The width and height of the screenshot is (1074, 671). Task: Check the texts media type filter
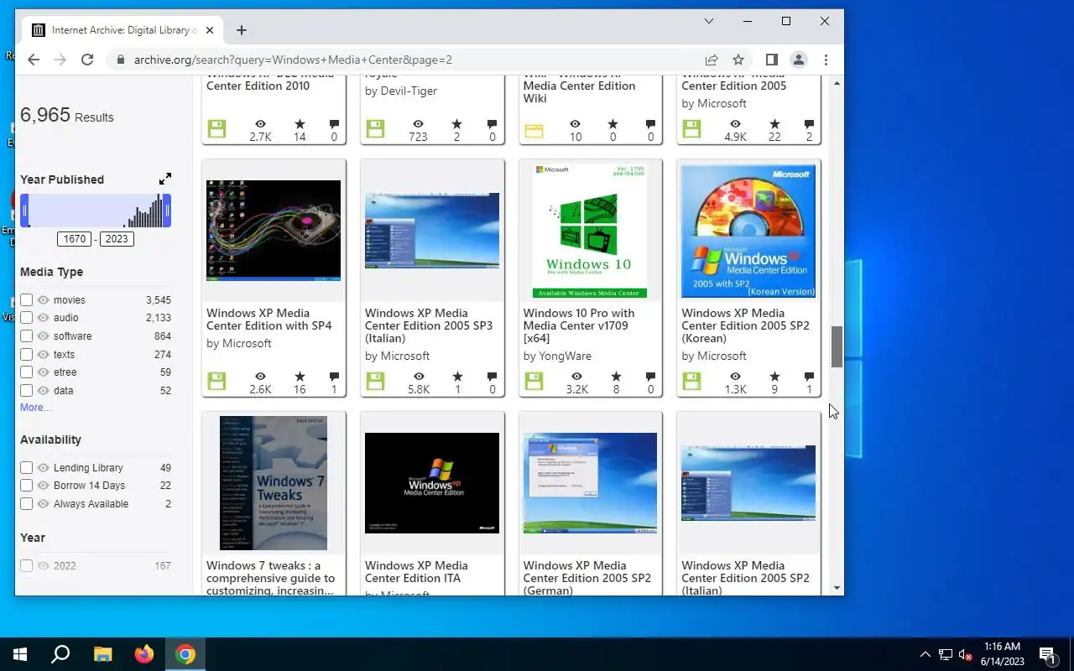click(x=27, y=354)
